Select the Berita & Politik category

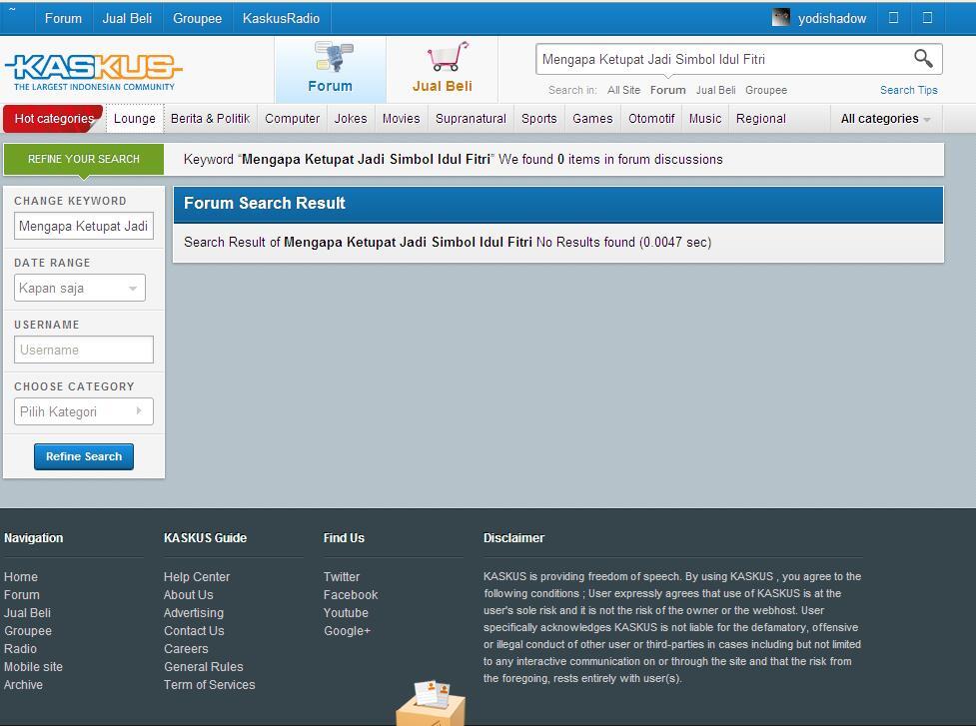pyautogui.click(x=211, y=118)
